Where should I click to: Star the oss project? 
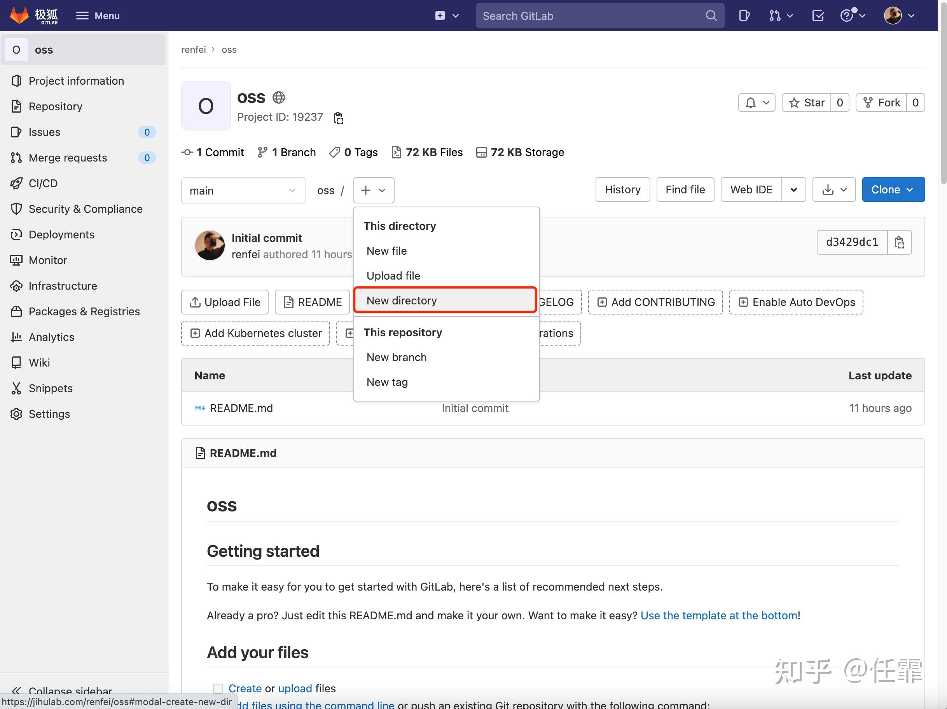tap(807, 103)
